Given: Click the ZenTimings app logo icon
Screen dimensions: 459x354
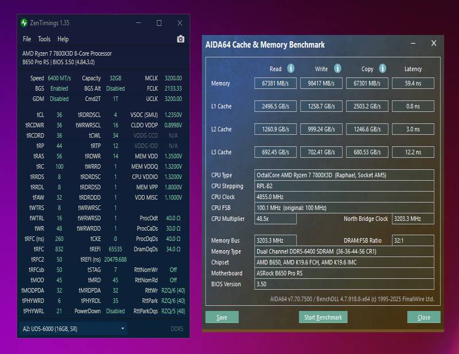Looking at the screenshot, I should [24, 23].
